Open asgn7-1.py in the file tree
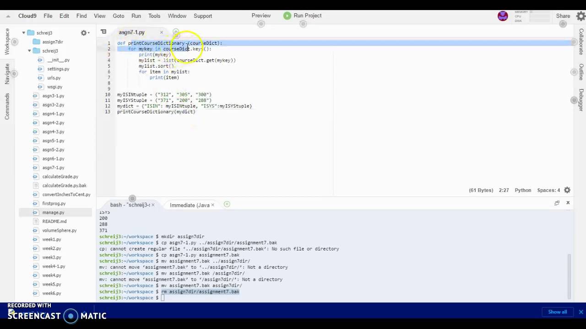586x329 pixels. [x=53, y=168]
